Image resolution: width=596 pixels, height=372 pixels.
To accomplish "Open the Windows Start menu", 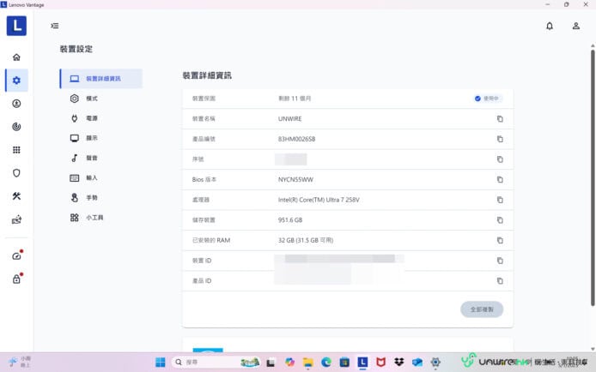I will (x=161, y=363).
